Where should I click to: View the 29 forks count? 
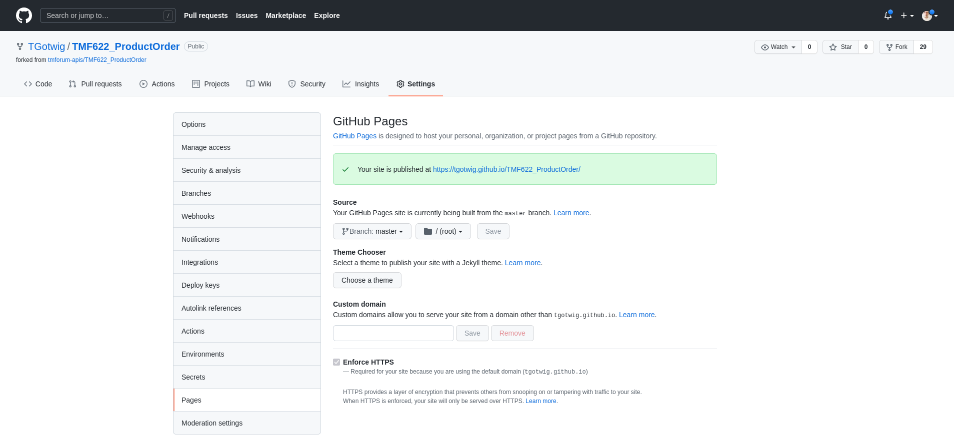pos(923,47)
